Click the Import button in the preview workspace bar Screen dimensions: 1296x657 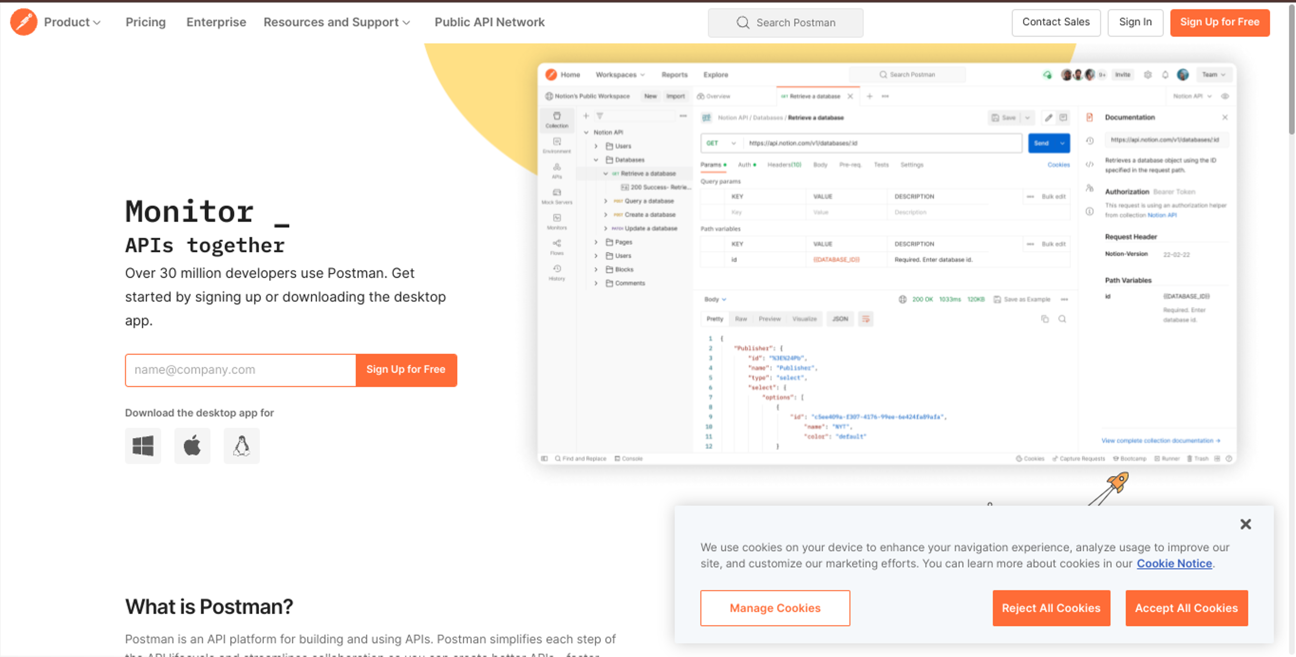[x=675, y=96]
